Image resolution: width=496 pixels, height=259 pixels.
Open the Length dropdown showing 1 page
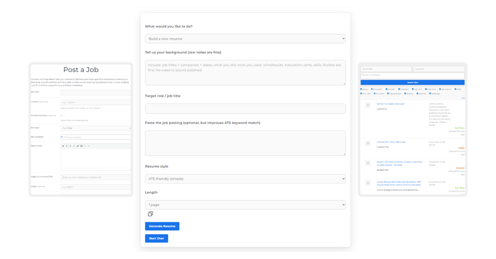click(x=245, y=205)
